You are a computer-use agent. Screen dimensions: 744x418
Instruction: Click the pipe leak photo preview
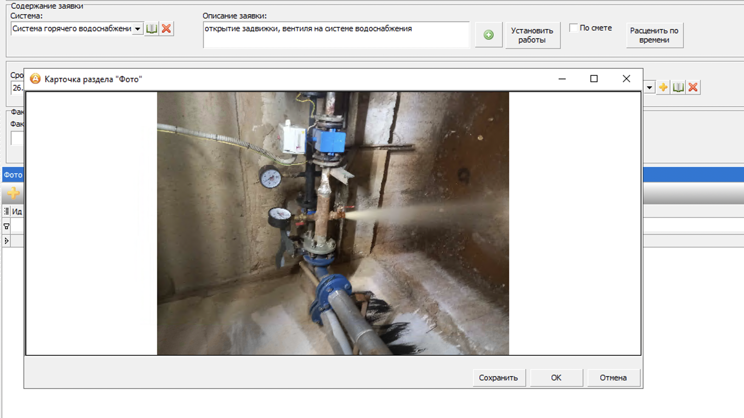pos(333,223)
